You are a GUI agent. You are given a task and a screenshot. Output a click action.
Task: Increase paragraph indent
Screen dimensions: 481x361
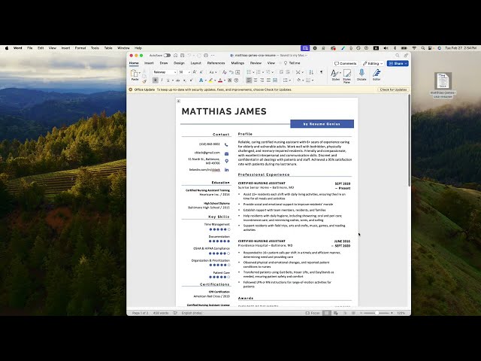288,72
